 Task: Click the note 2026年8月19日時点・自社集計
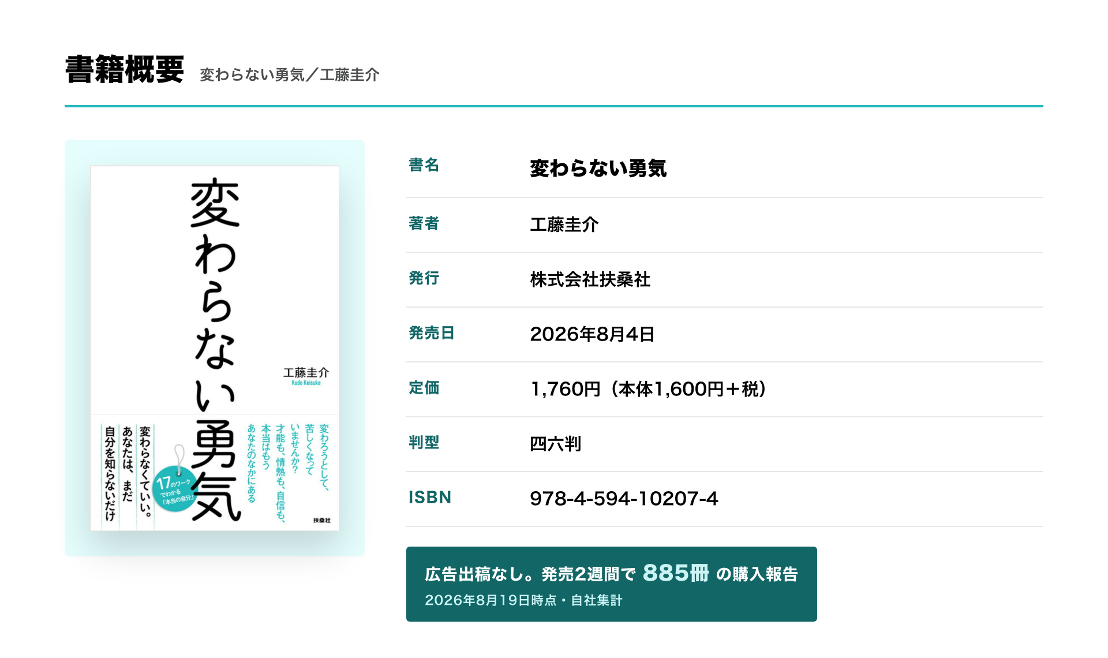[x=523, y=600]
